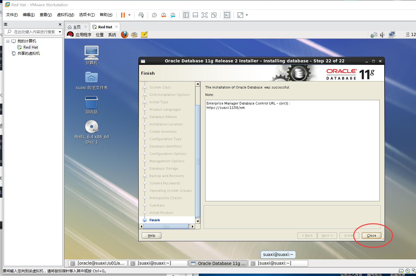Click the network computers tray icon
This screenshot has height=276, width=416.
pyautogui.click(x=392, y=34)
